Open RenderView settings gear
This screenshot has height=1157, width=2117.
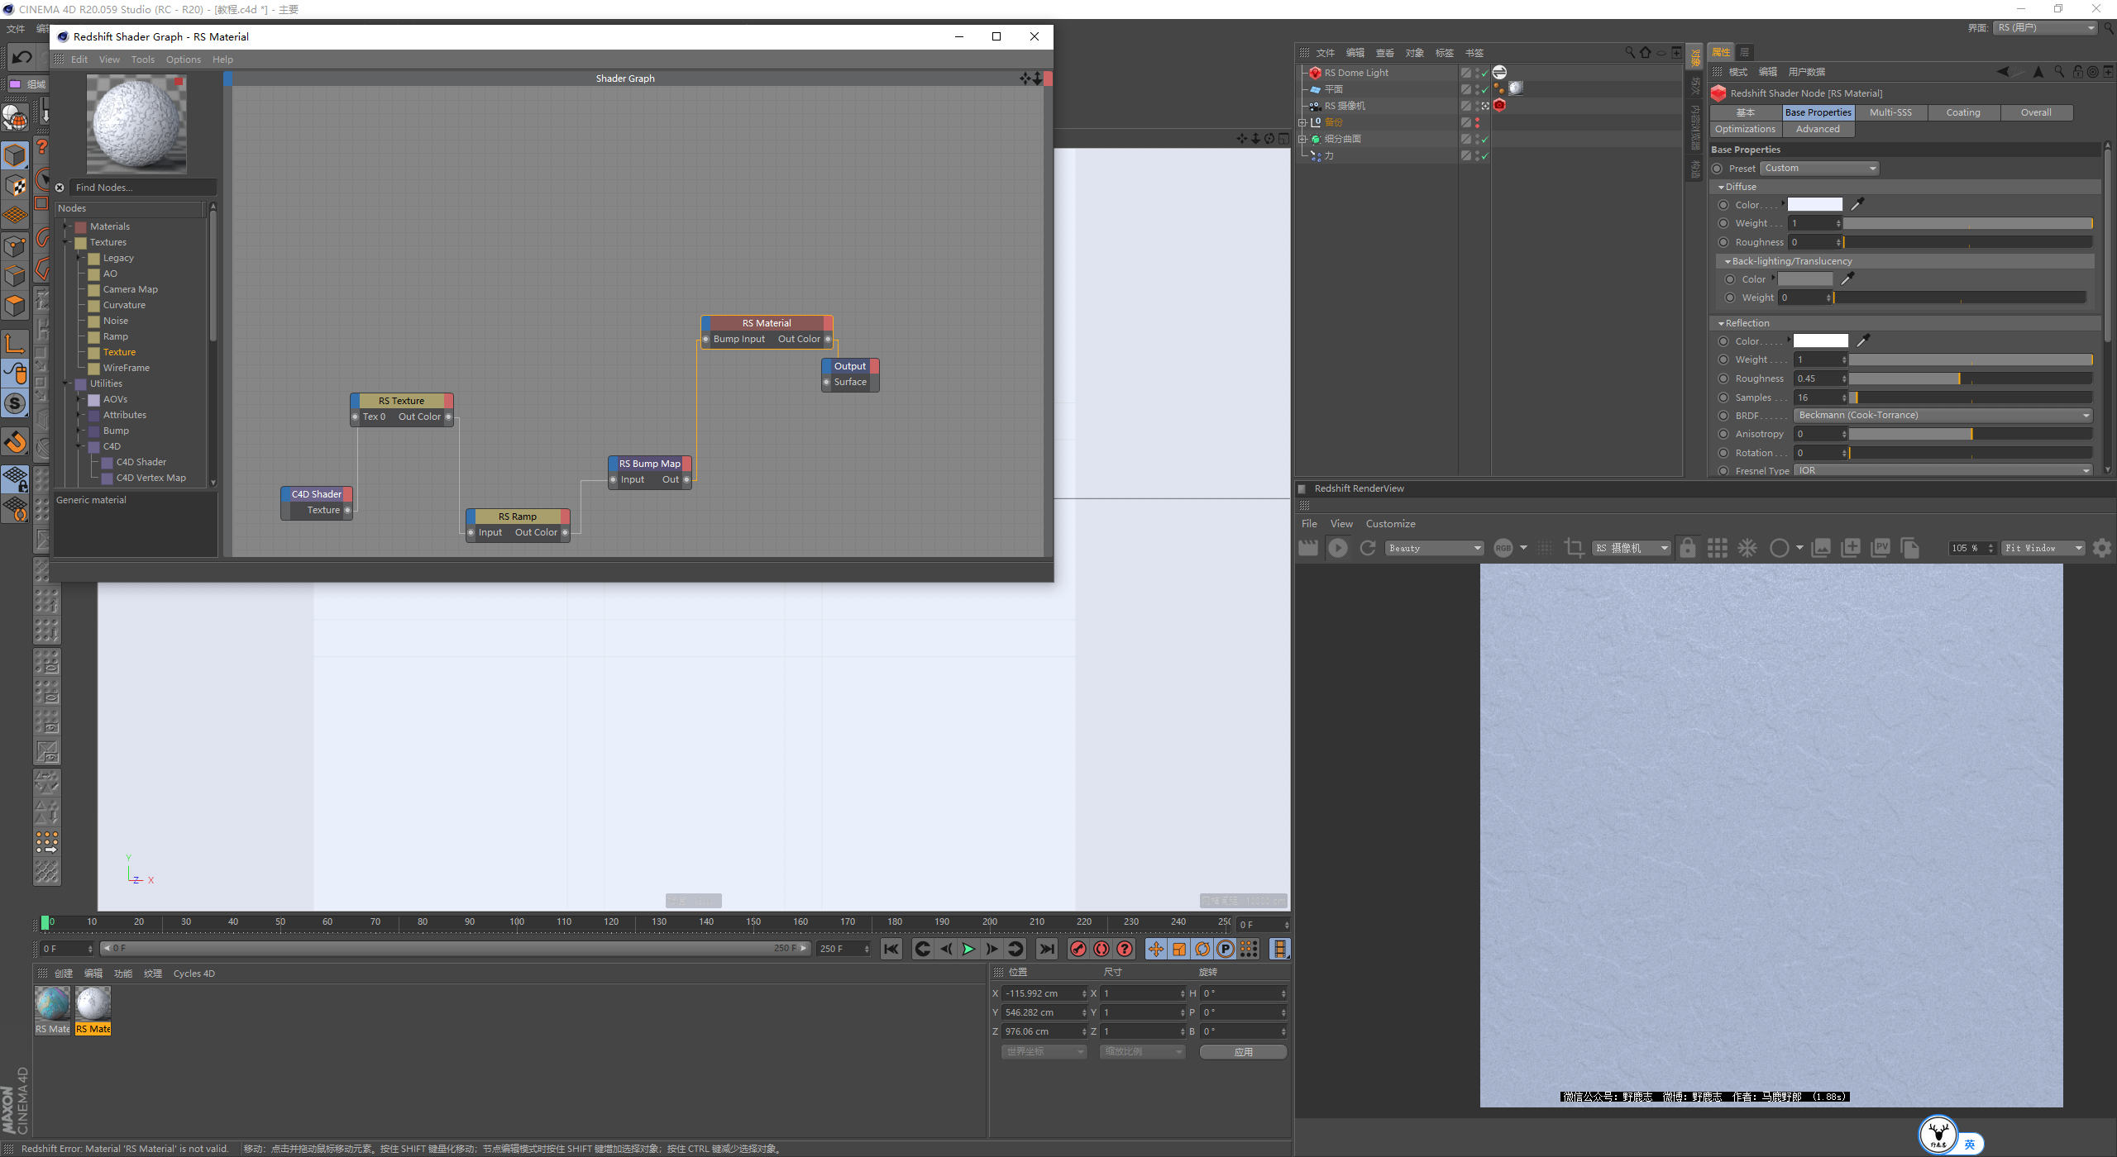[2101, 548]
